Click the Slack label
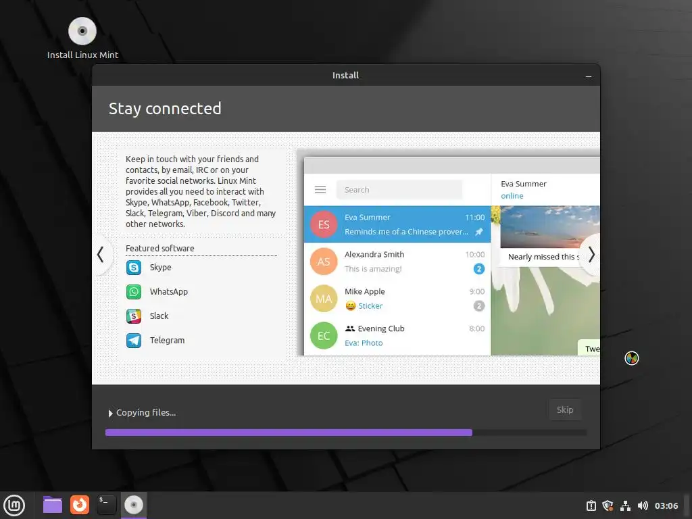The width and height of the screenshot is (692, 519). 159,316
